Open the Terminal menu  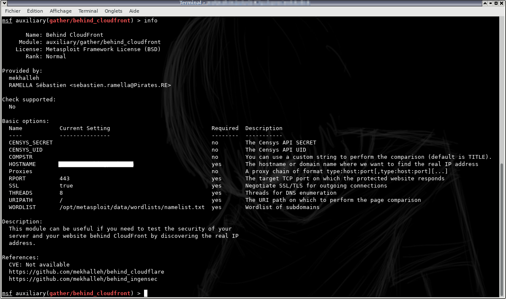(x=88, y=11)
